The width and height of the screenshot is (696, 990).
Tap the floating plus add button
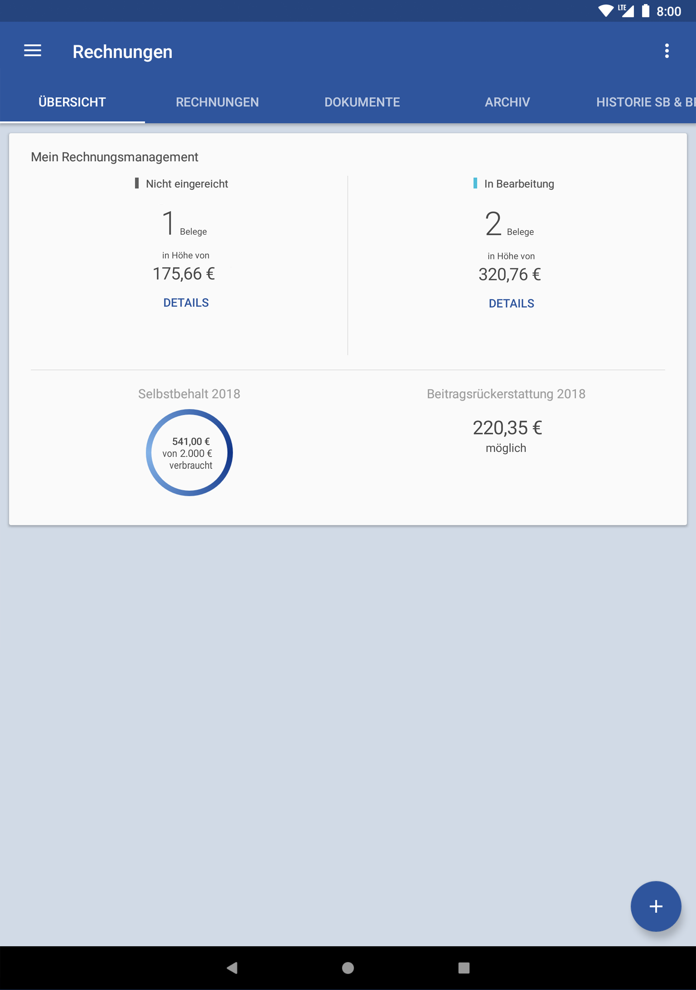pyautogui.click(x=656, y=906)
